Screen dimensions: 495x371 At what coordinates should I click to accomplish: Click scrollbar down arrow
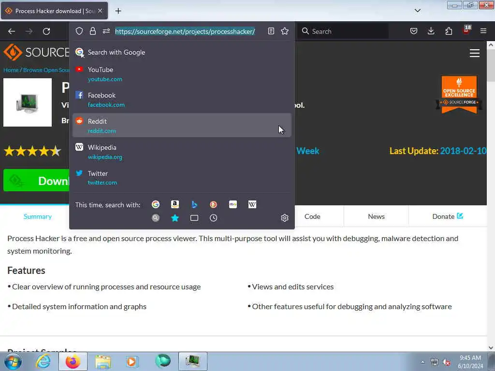pos(491,348)
